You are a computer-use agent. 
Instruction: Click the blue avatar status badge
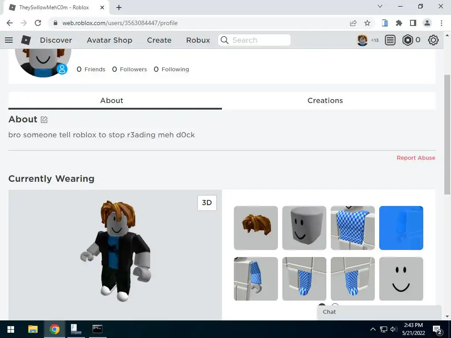coord(62,69)
